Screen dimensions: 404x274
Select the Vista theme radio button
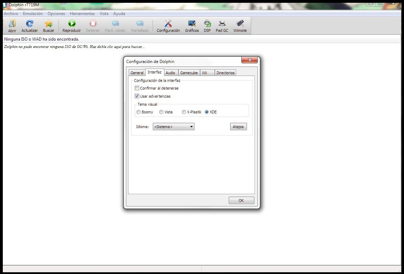coord(161,112)
